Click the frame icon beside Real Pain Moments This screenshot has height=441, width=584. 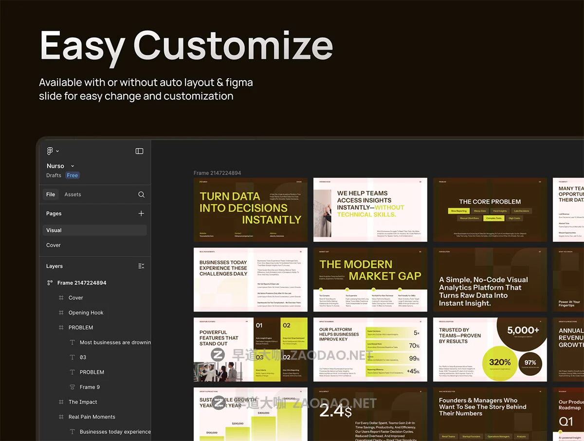pos(61,417)
